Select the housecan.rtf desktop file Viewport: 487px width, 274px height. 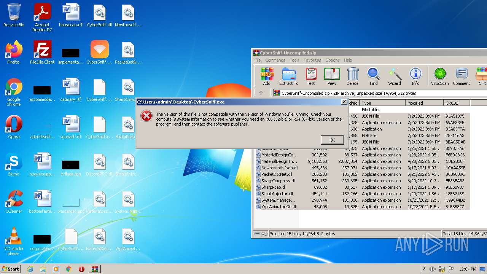pyautogui.click(x=71, y=16)
